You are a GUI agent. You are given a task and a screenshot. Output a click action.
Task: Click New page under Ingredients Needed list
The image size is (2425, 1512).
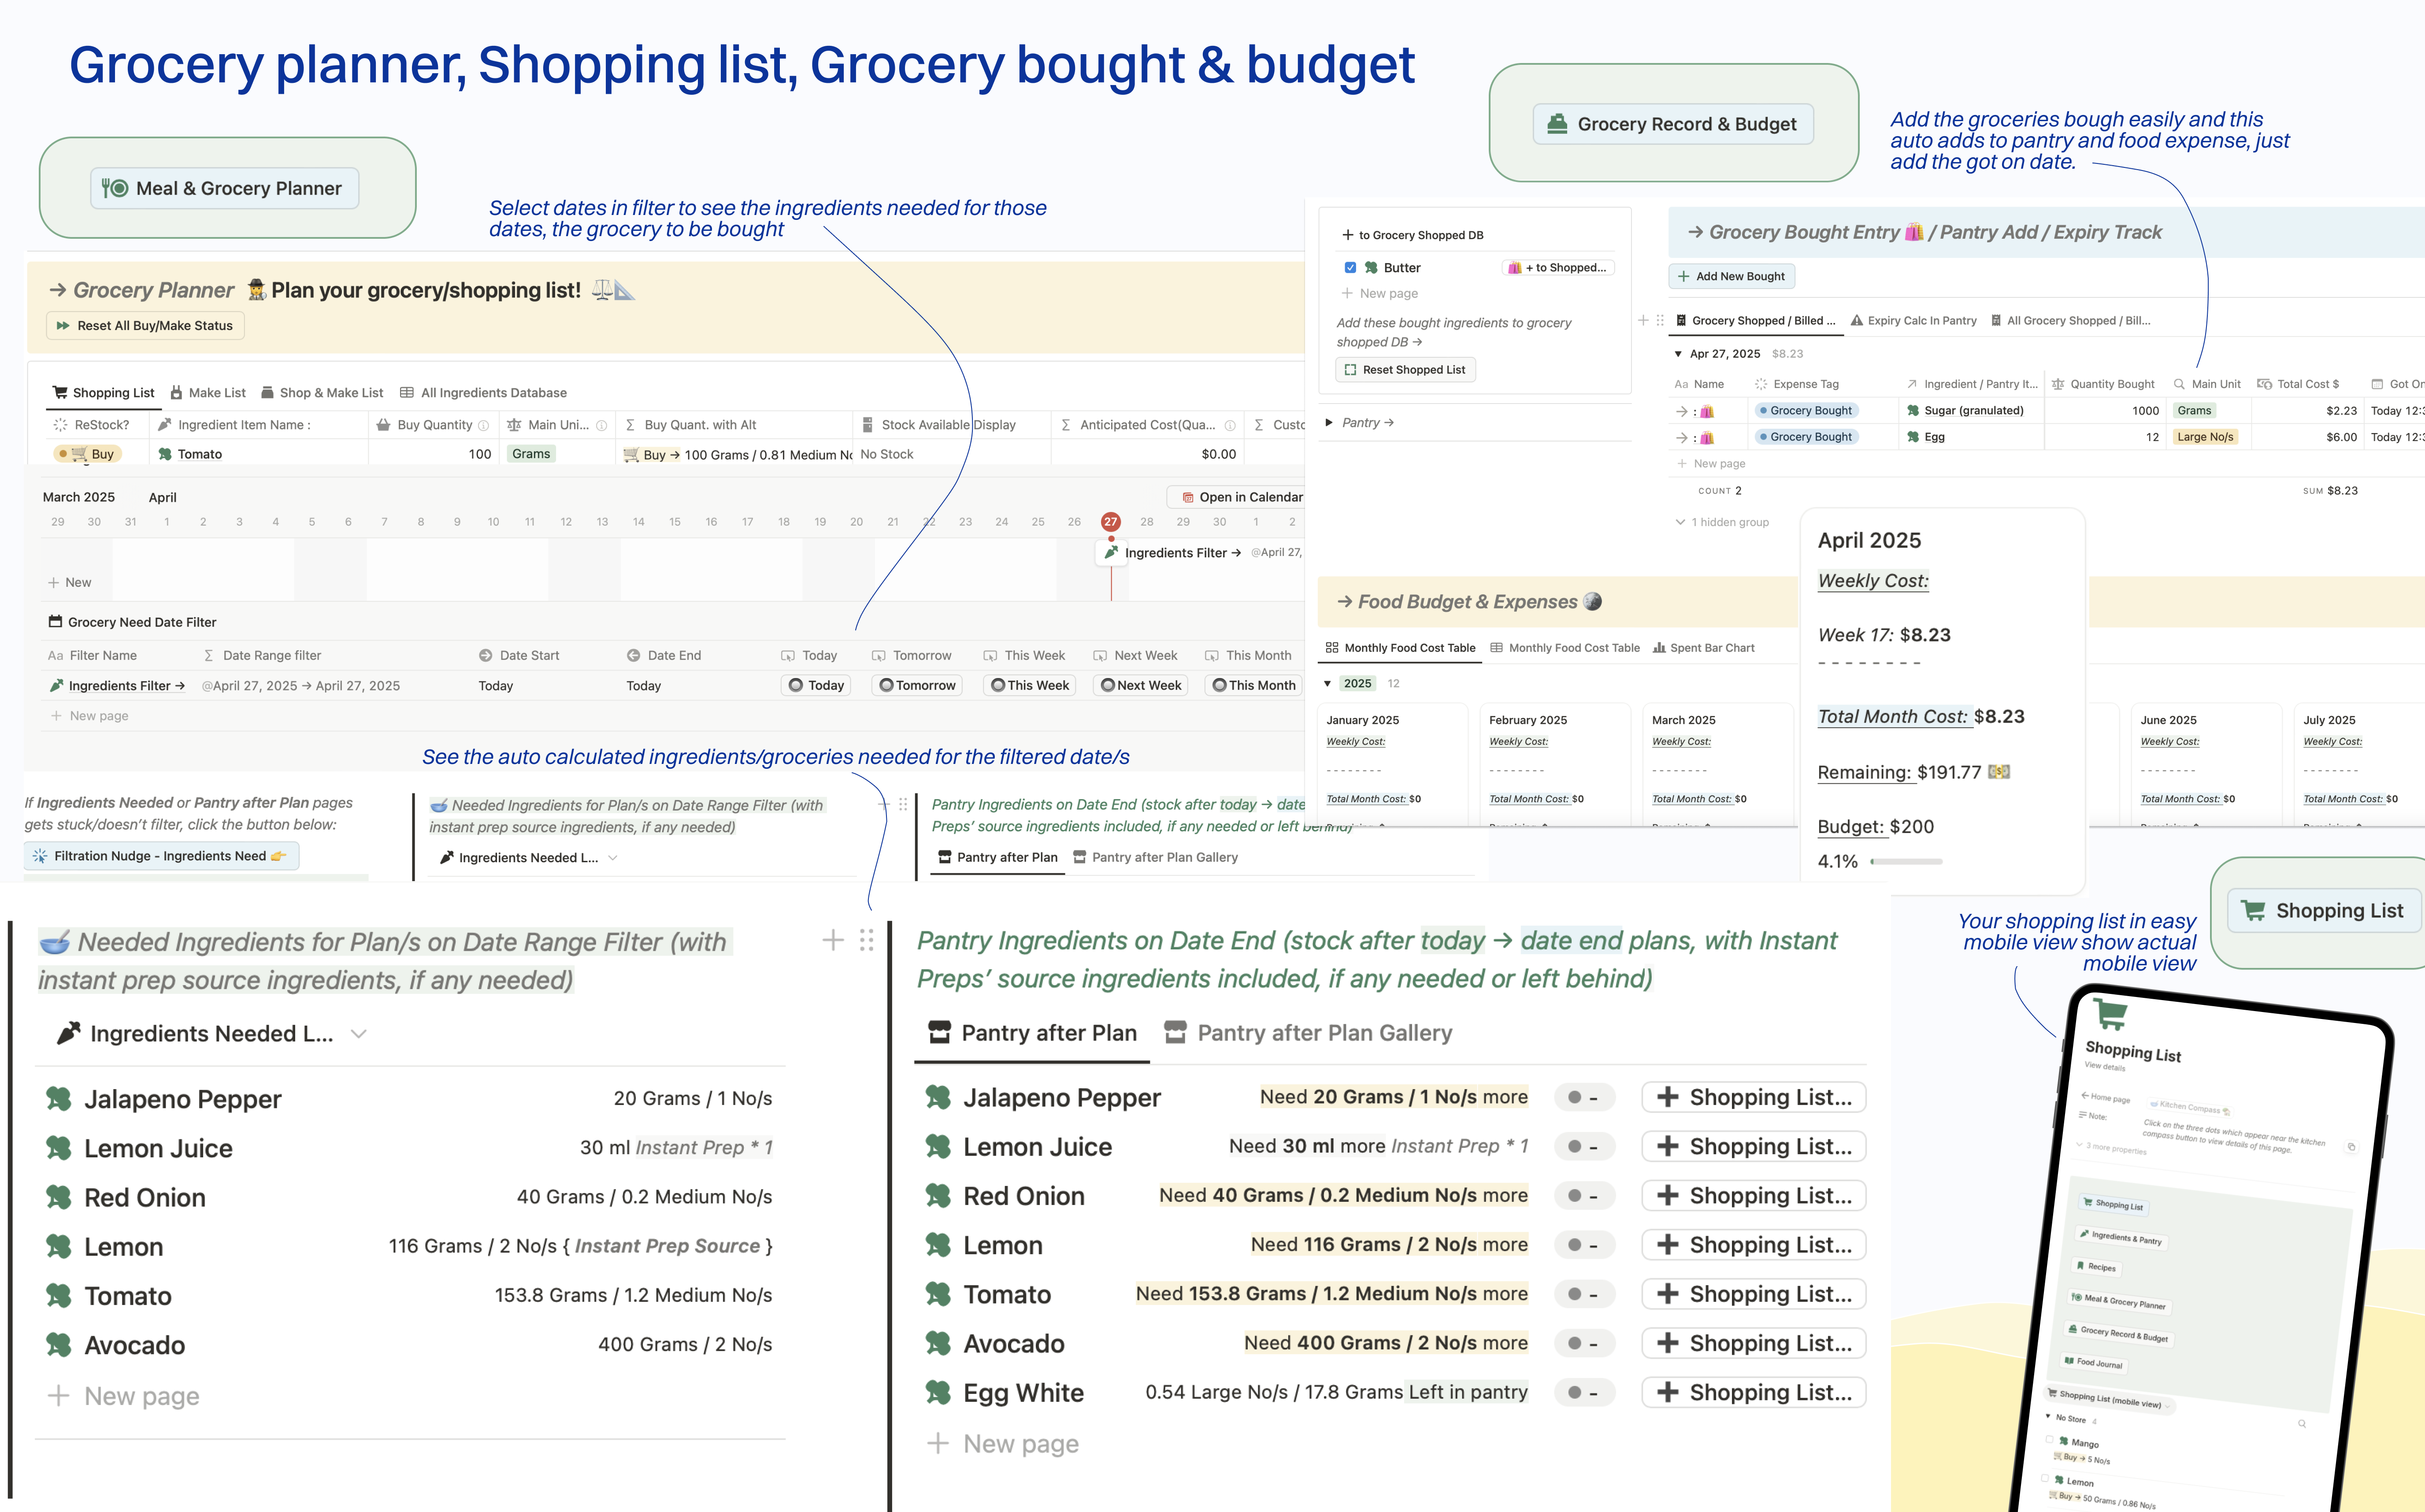pos(124,1396)
